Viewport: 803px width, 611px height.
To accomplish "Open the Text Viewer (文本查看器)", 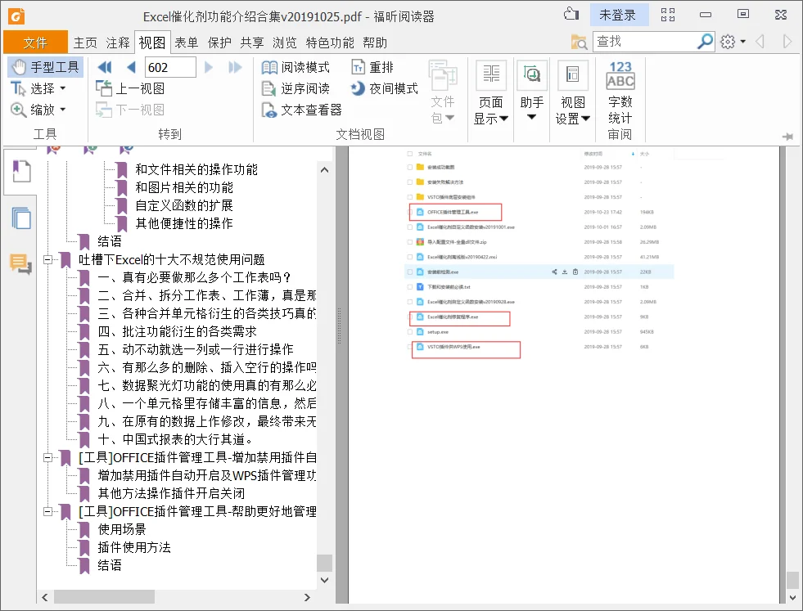I will [302, 110].
